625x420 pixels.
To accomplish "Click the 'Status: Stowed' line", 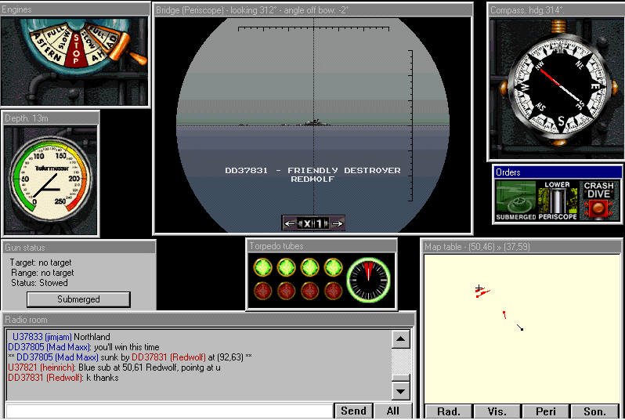I will 39,283.
